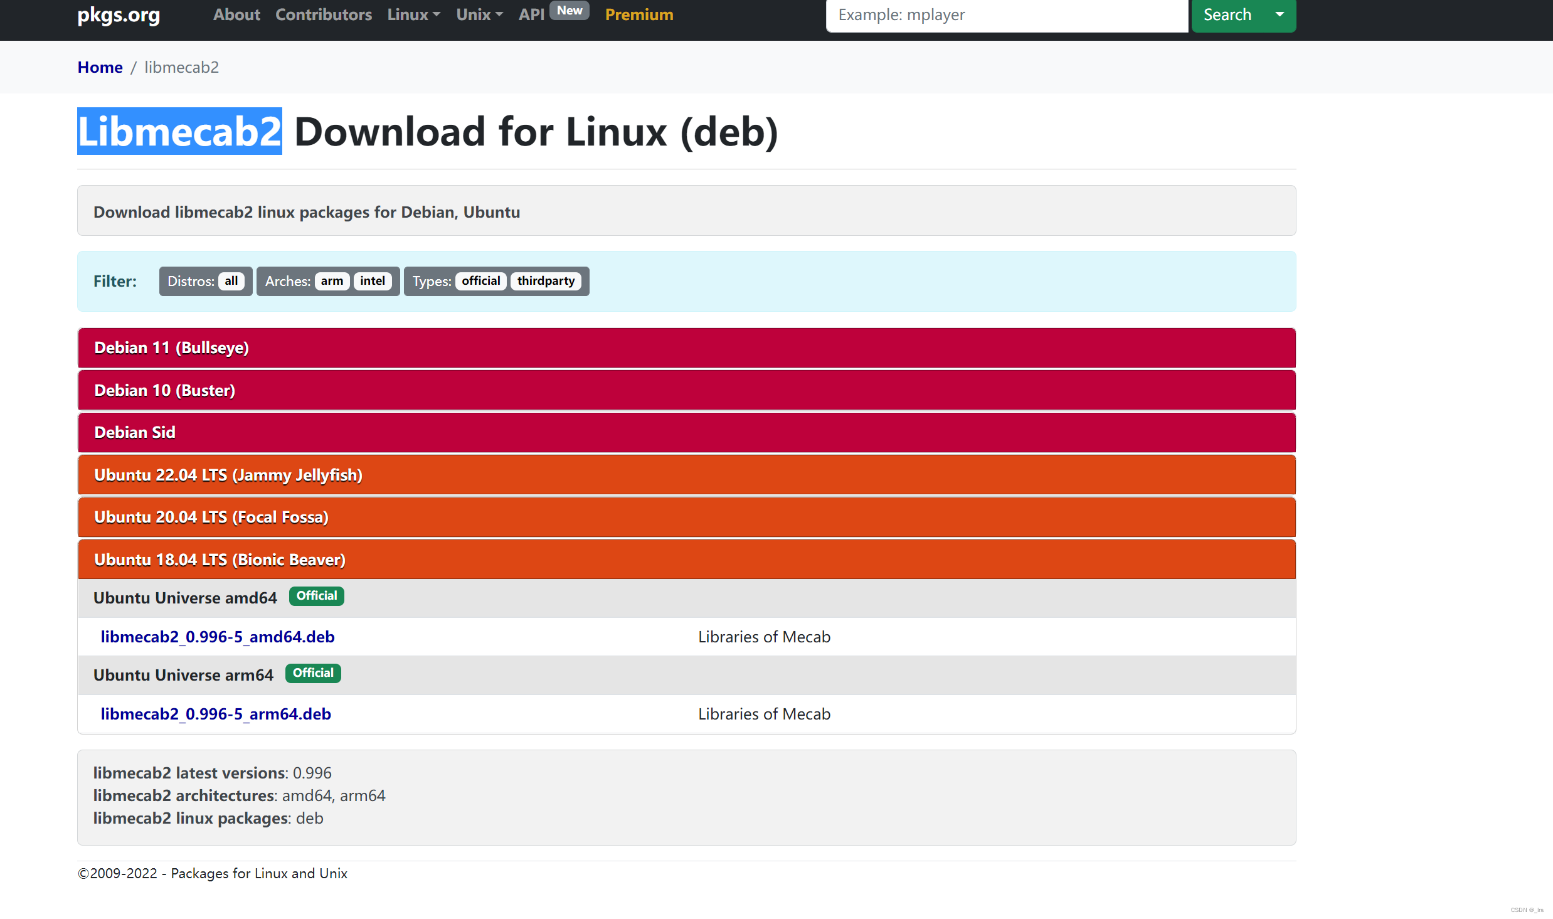Go to the Premium page
This screenshot has width=1553, height=919.
click(639, 14)
